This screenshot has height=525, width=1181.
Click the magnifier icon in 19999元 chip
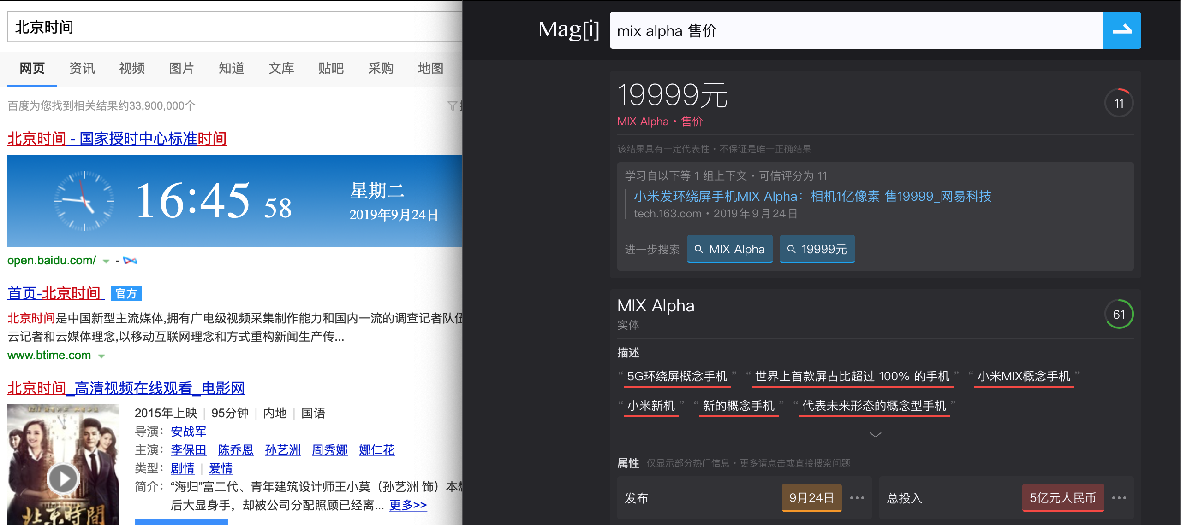pyautogui.click(x=791, y=249)
